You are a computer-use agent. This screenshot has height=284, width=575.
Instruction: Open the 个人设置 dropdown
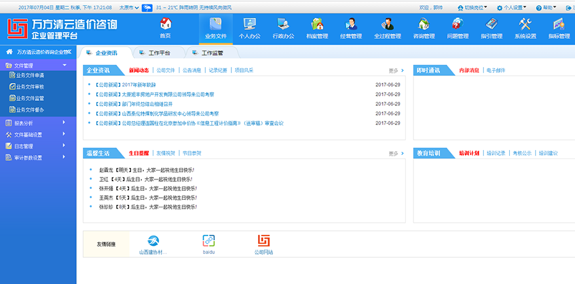pyautogui.click(x=514, y=8)
